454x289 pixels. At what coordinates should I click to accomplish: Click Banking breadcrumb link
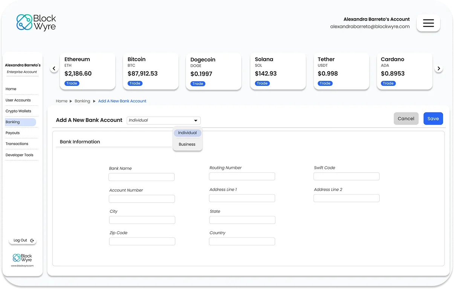click(x=82, y=101)
